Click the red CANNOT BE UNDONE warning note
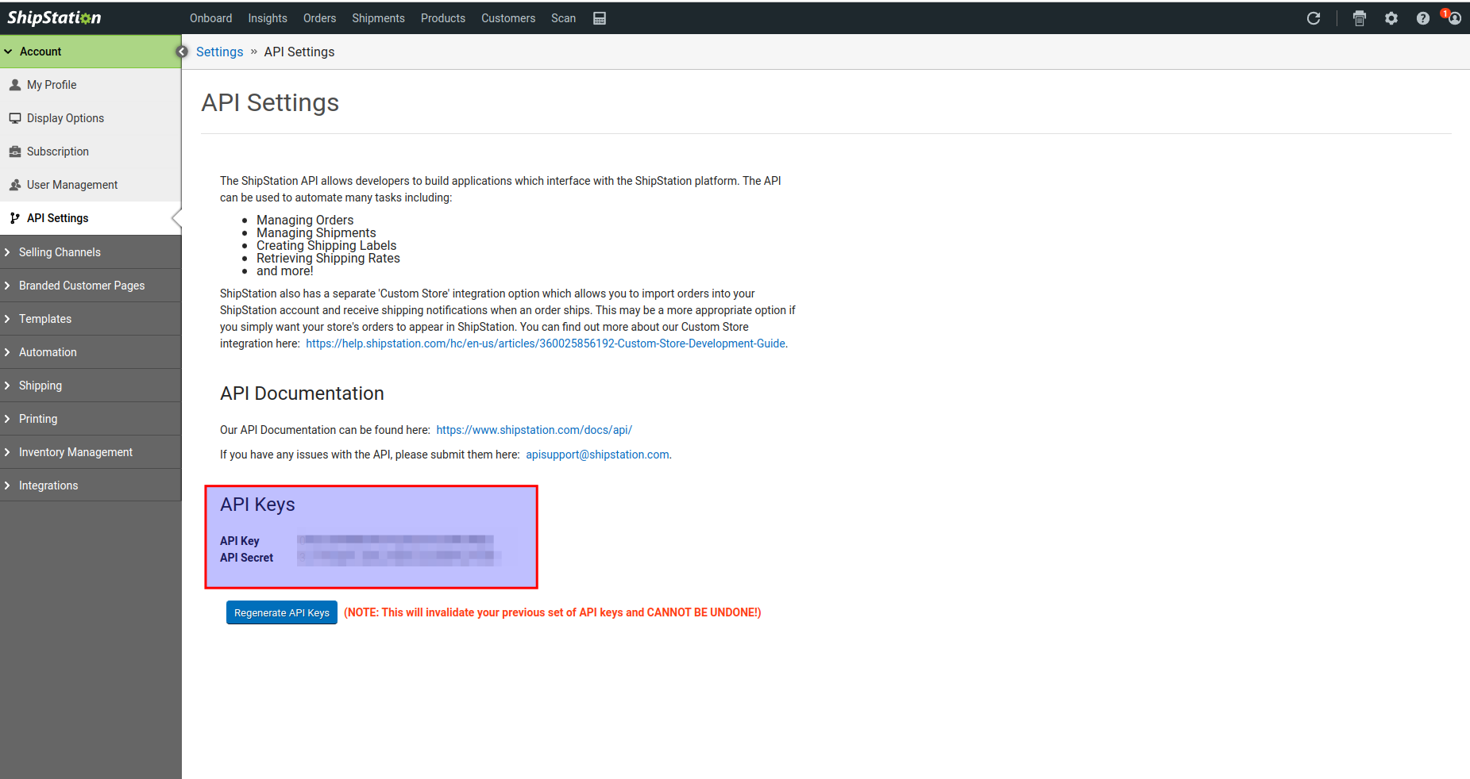The image size is (1470, 779). [x=552, y=612]
